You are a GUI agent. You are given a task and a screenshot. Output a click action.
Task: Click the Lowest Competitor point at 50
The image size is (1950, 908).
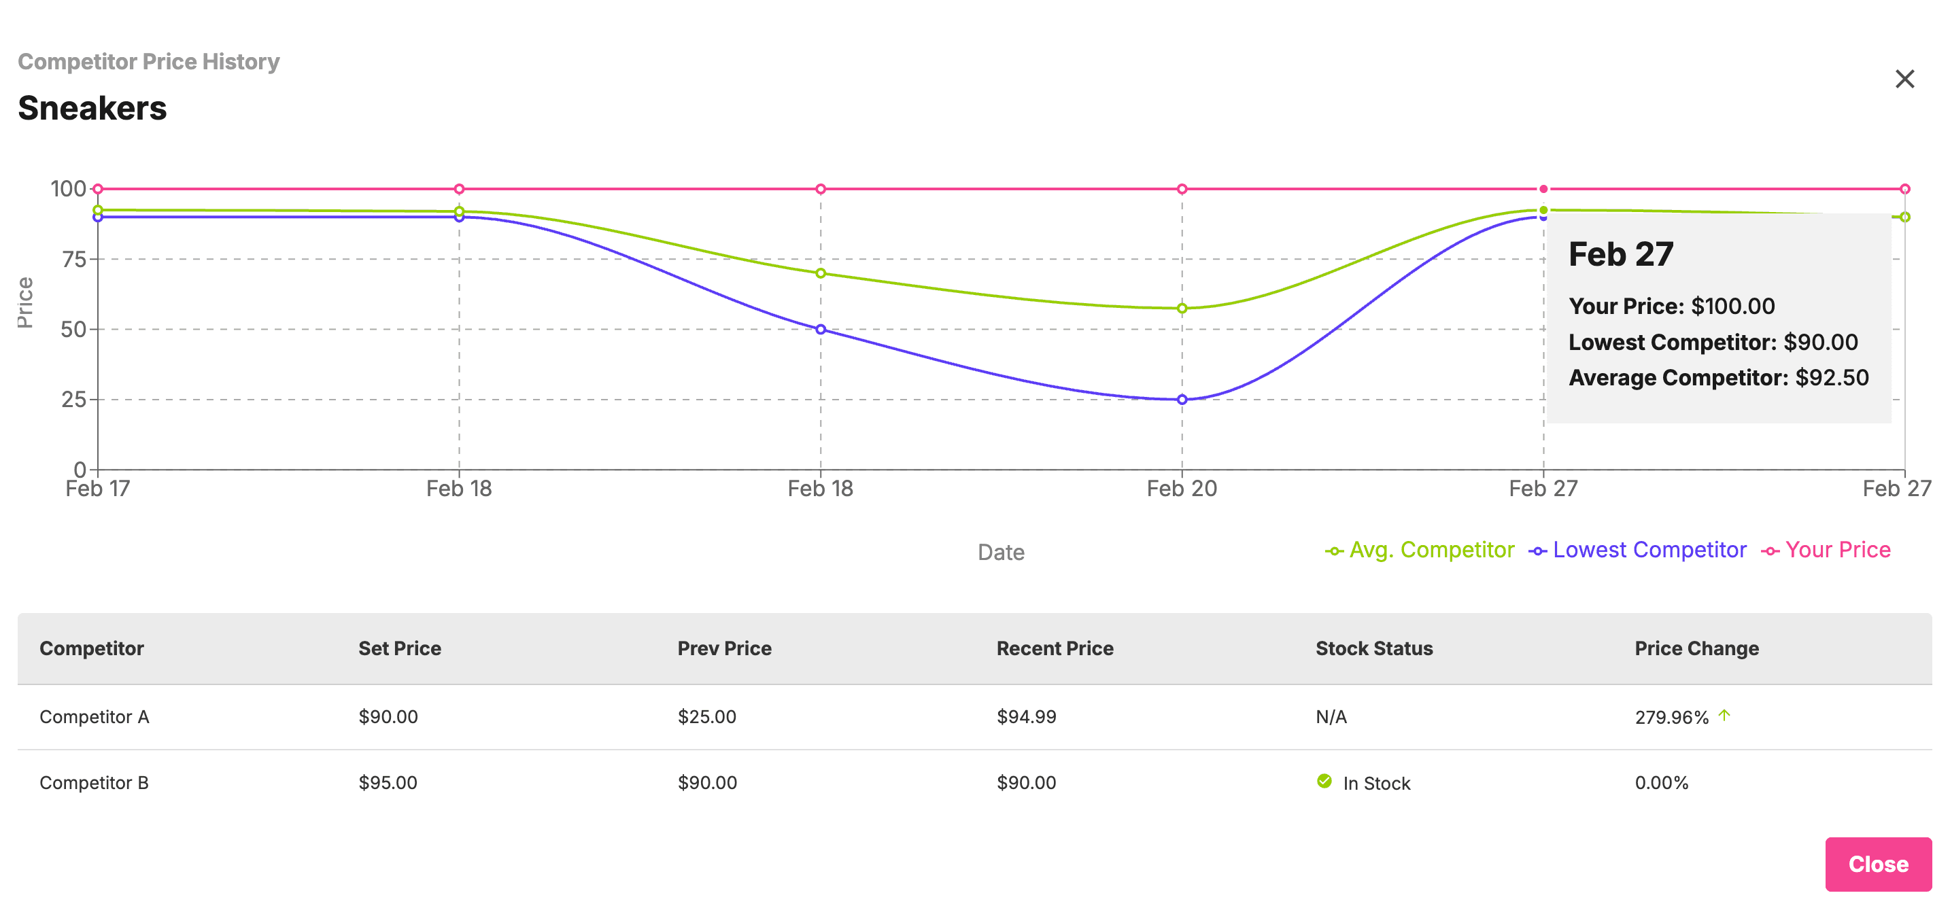point(821,329)
